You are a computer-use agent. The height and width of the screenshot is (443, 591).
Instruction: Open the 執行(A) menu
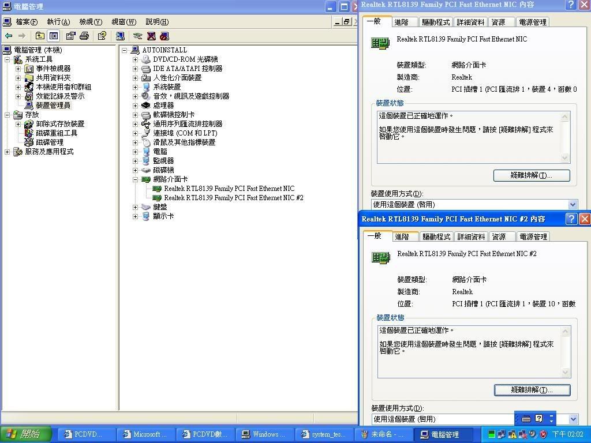click(x=58, y=22)
